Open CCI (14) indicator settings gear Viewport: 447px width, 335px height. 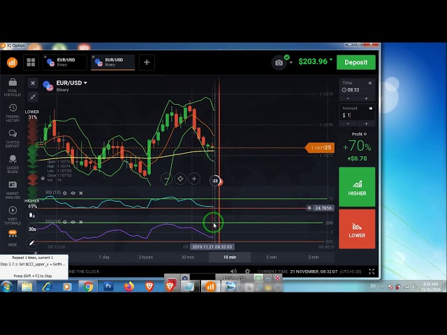click(x=65, y=222)
